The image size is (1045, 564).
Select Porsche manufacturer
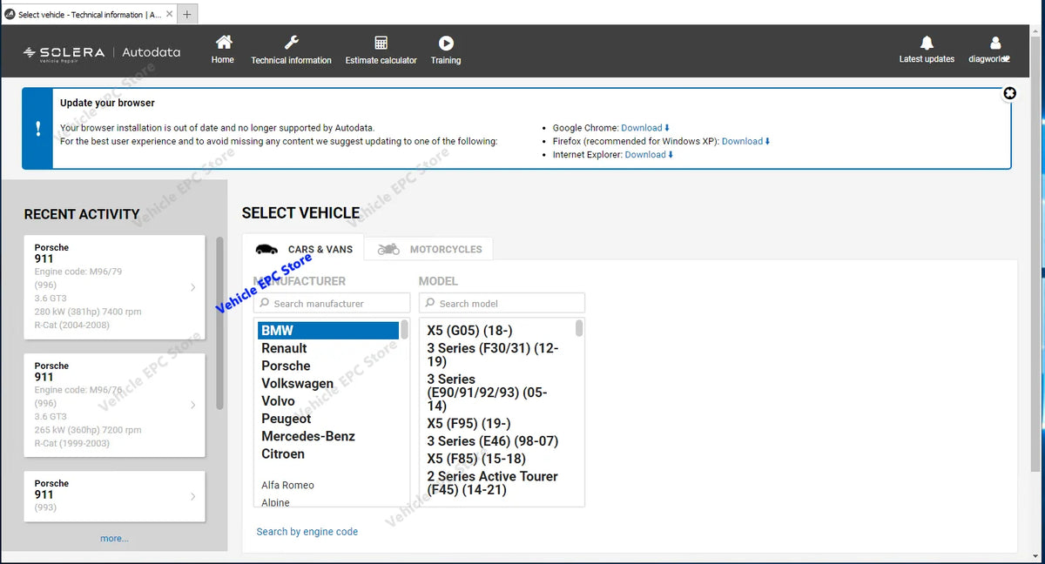tap(286, 366)
